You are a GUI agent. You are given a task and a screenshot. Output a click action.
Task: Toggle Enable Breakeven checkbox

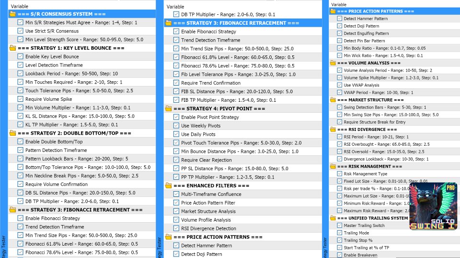pos(339,255)
